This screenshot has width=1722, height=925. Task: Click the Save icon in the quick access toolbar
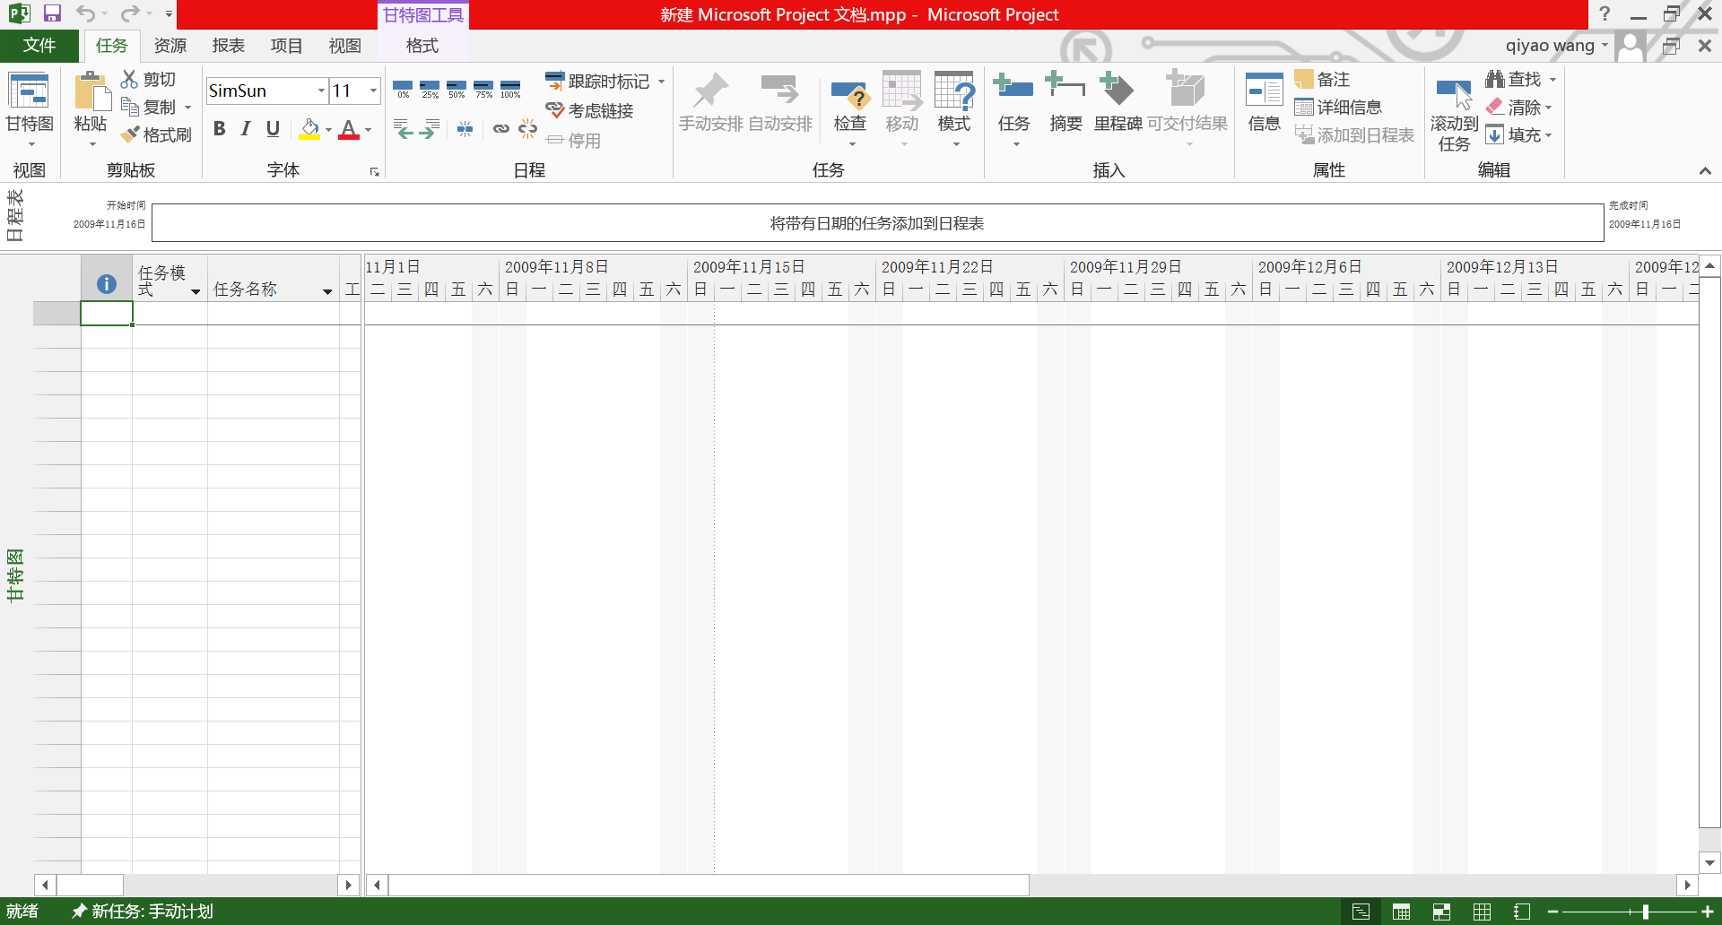pos(52,13)
